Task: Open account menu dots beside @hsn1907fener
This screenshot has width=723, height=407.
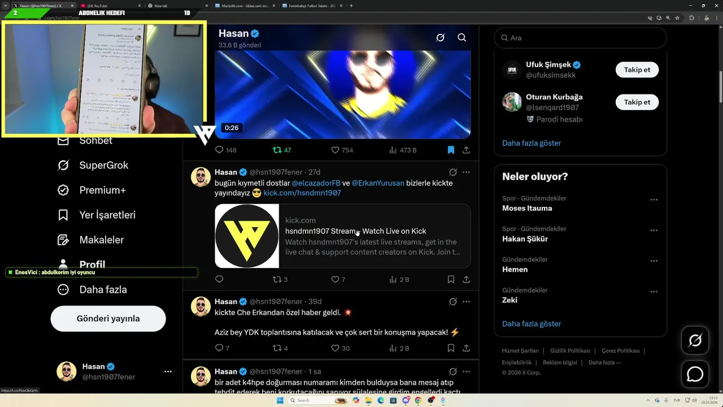Action: click(x=168, y=371)
